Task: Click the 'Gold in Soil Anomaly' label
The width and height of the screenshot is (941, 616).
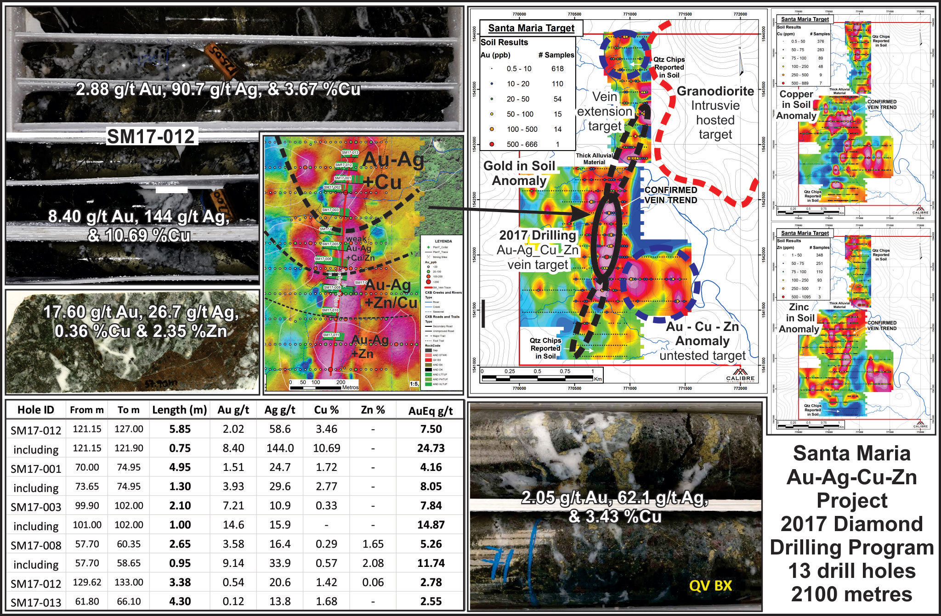Action: point(519,173)
